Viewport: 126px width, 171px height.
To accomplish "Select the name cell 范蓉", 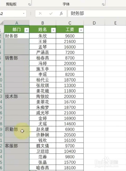I will (x=43, y=156).
